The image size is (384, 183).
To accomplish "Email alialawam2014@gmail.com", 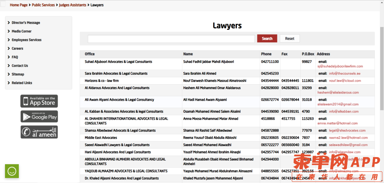I will pyautogui.click(x=338, y=104).
